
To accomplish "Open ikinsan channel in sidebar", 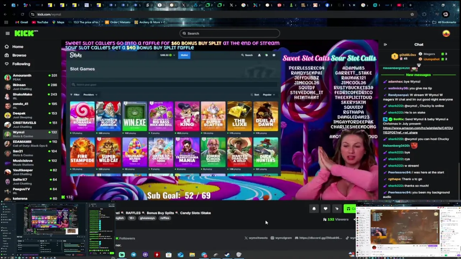I will point(31,87).
